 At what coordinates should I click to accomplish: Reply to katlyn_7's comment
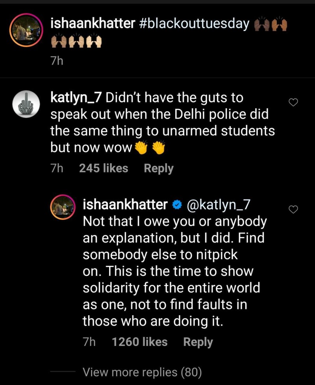pyautogui.click(x=158, y=168)
